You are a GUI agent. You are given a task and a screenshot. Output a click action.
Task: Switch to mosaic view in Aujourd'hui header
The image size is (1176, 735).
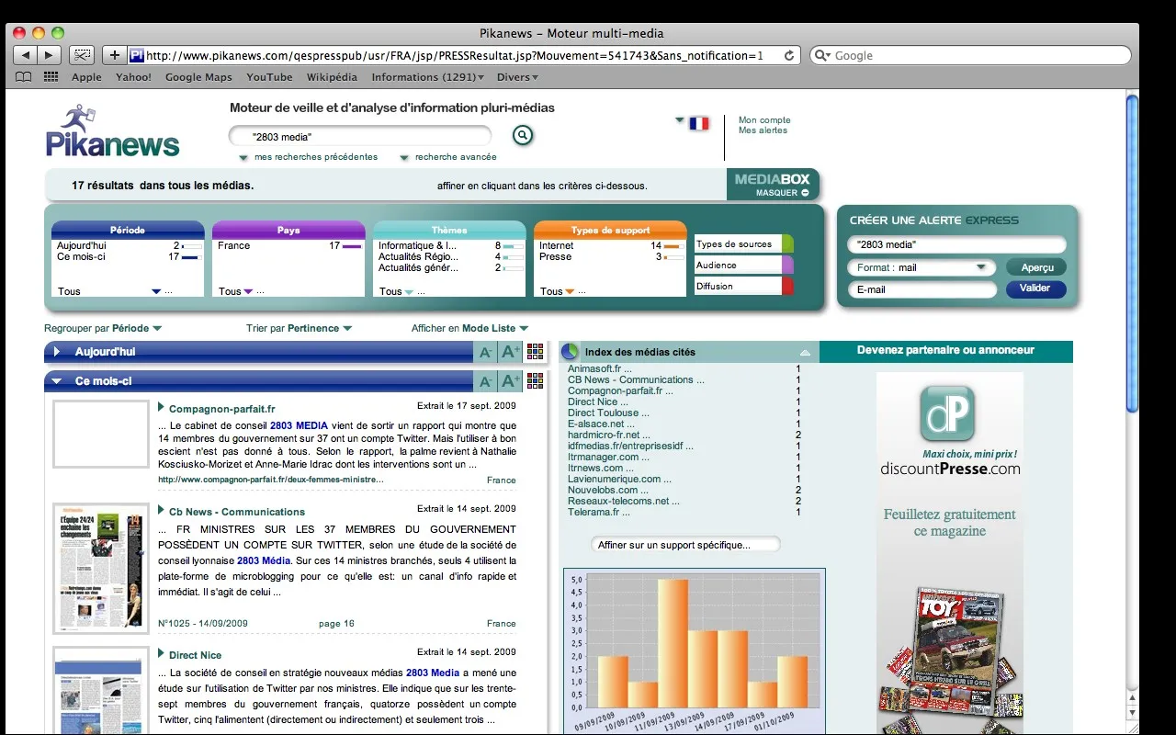tap(535, 352)
